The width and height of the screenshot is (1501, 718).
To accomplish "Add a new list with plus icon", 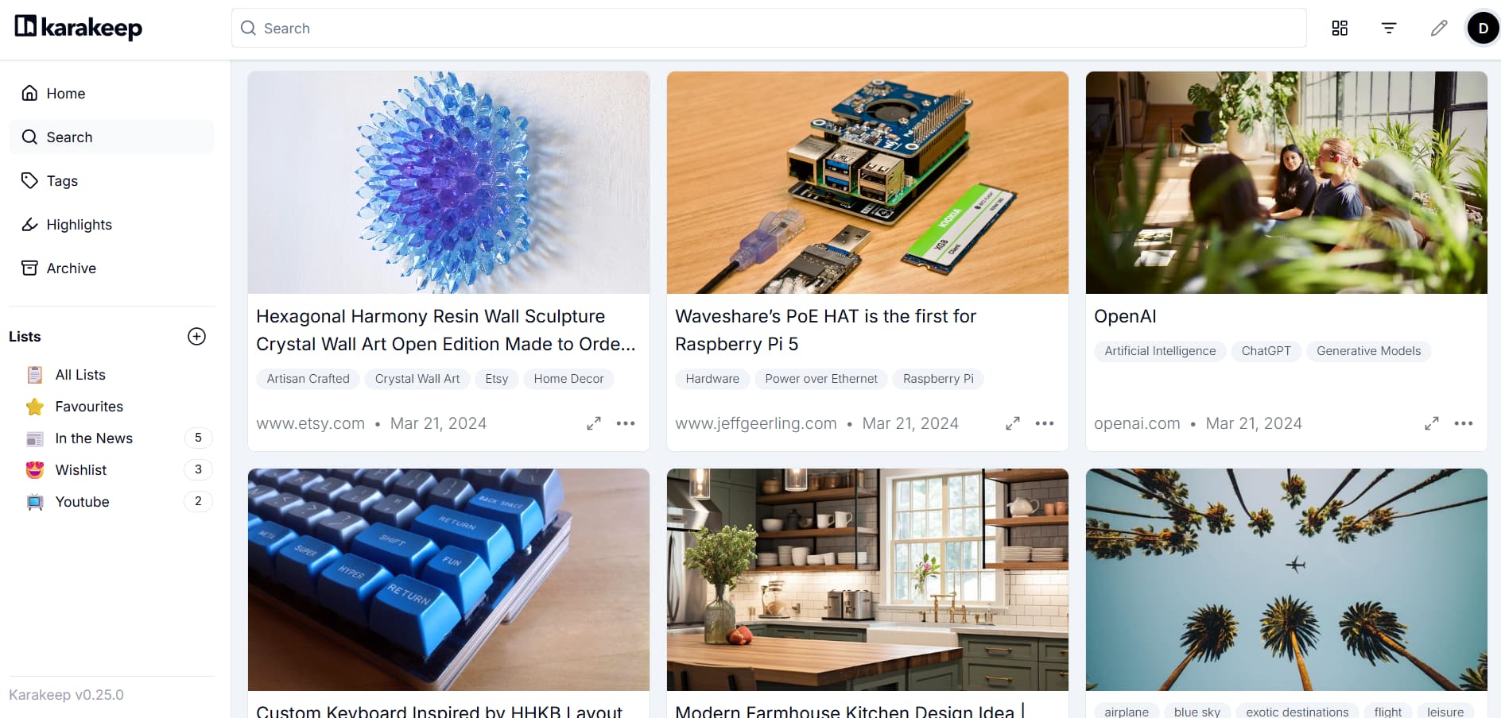I will [x=196, y=337].
